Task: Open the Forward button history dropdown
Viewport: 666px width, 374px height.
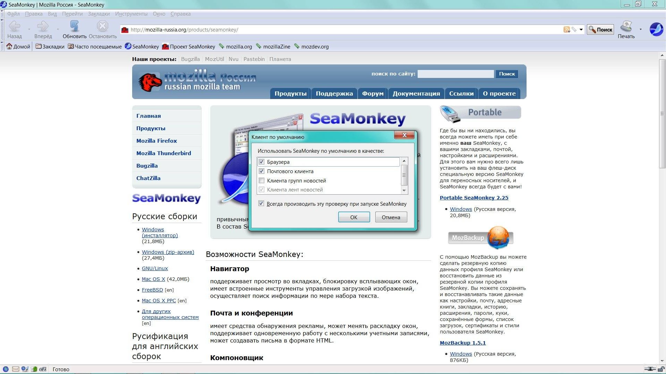Action: click(58, 29)
